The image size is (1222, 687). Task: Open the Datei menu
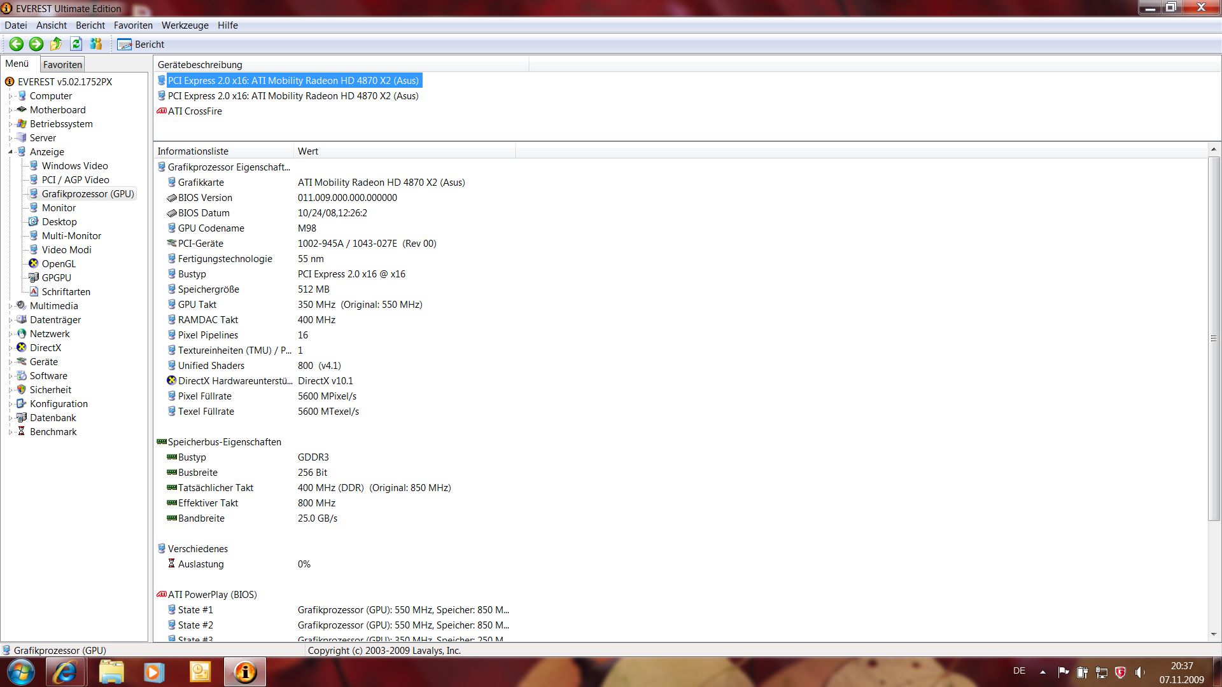pyautogui.click(x=16, y=25)
